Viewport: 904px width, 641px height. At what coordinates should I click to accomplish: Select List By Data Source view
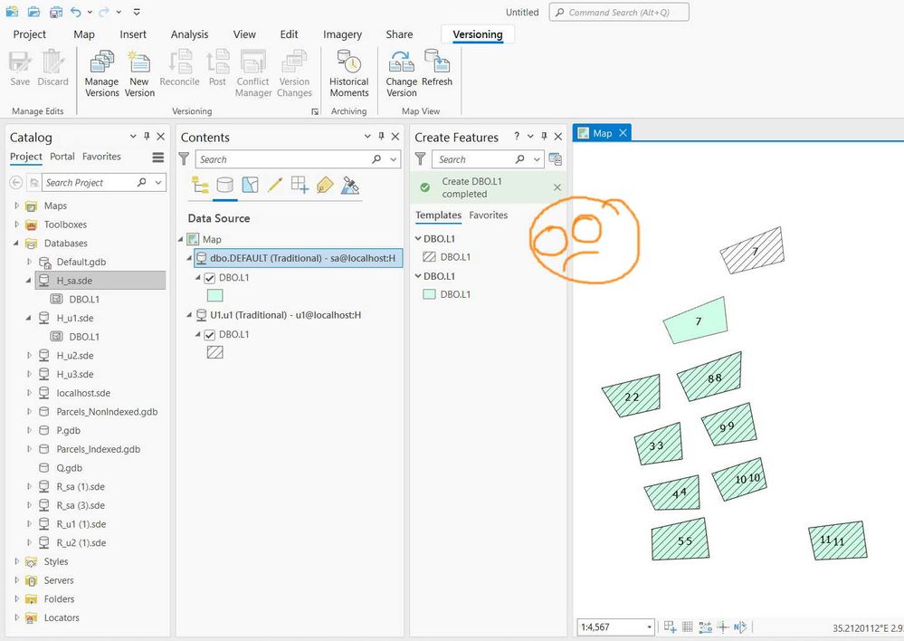pos(224,186)
